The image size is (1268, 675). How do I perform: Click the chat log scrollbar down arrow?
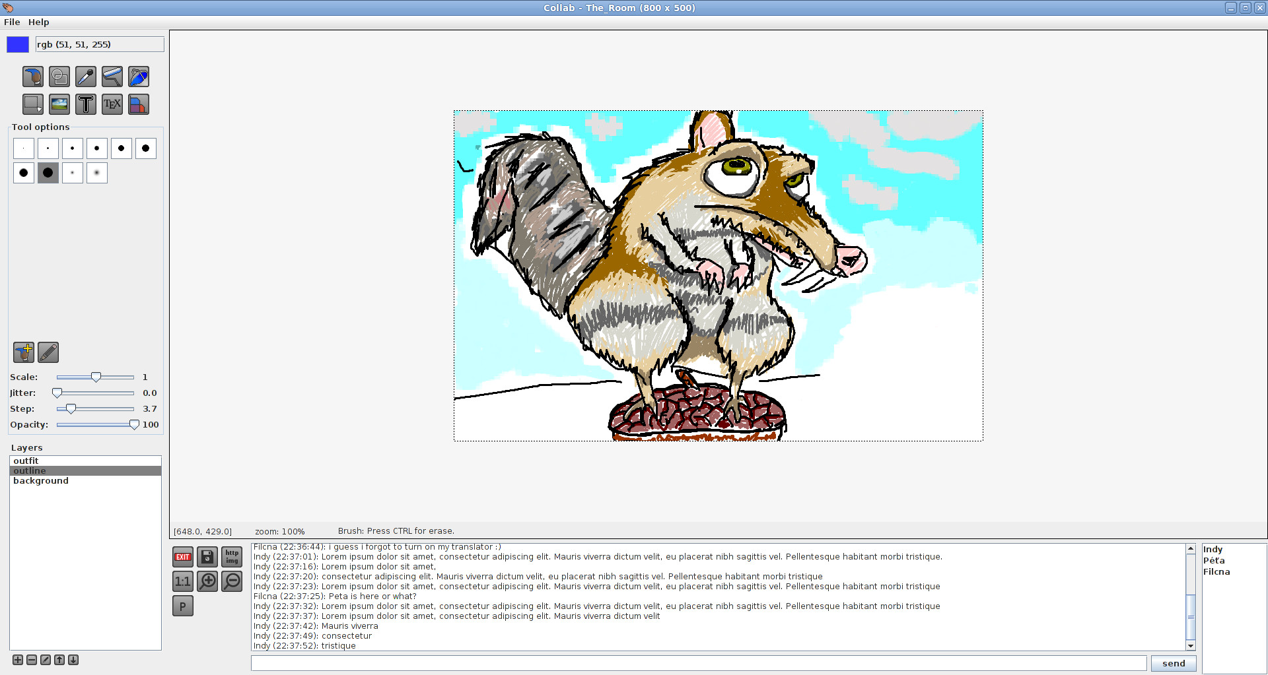coord(1191,646)
